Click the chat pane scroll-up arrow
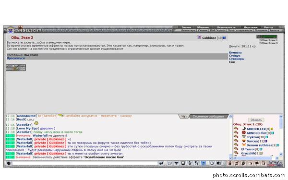Image resolution: width=288 pixels, height=180 pixels. pyautogui.click(x=231, y=116)
